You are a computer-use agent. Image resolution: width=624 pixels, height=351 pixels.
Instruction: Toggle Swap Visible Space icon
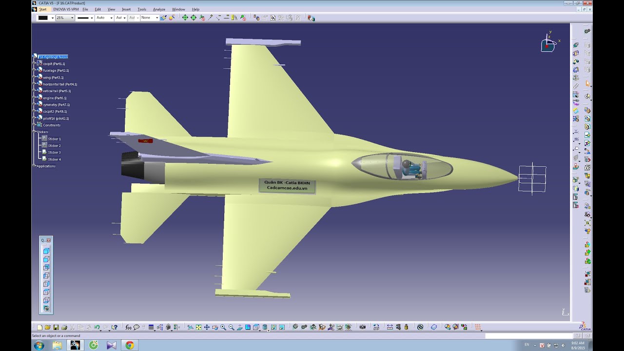point(281,327)
